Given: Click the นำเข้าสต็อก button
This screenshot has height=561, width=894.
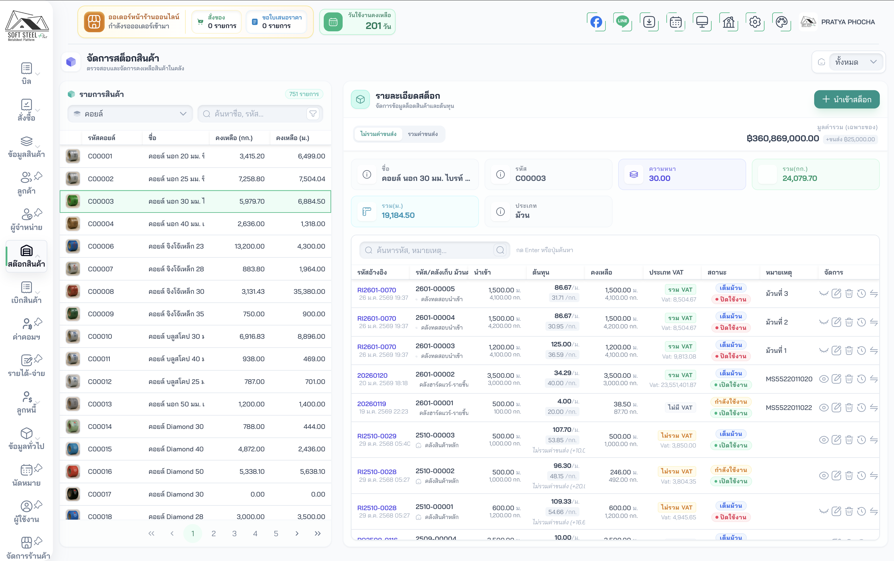Looking at the screenshot, I should (846, 99).
